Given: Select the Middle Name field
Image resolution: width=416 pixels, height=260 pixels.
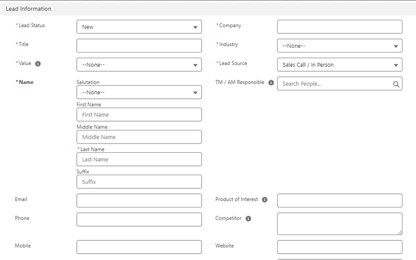Looking at the screenshot, I should [x=139, y=137].
